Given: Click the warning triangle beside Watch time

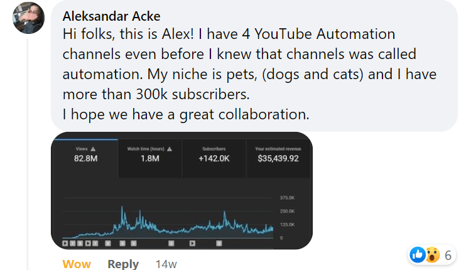Looking at the screenshot, I should [169, 149].
